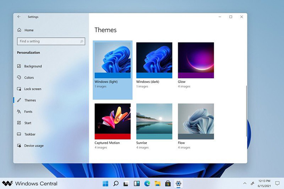284x189 pixels.
Task: Click the Start button on the taskbar
Action: (105, 183)
